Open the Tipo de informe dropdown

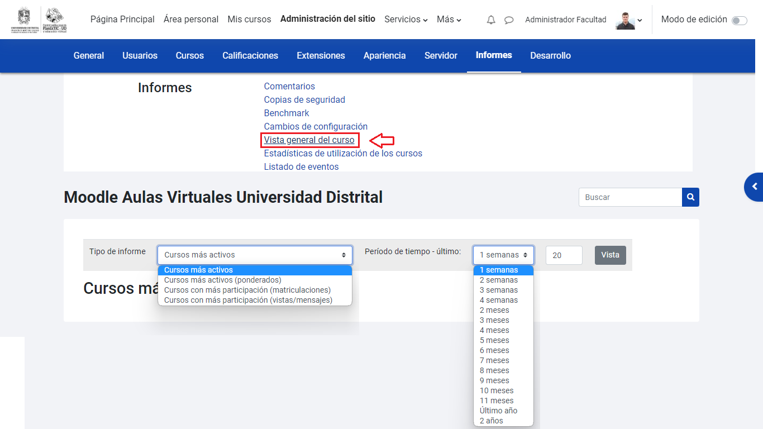pyautogui.click(x=255, y=255)
